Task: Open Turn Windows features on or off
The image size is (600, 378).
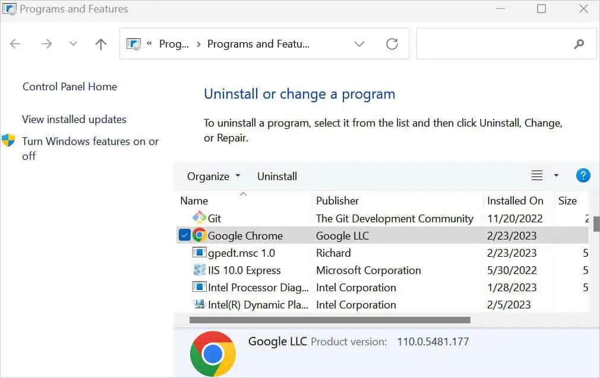Action: [90, 149]
